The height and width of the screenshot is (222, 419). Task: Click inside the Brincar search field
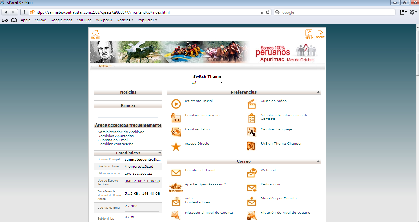click(x=128, y=114)
